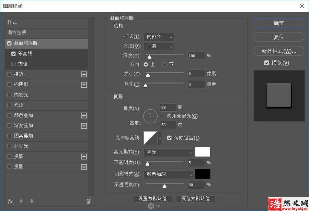Click the plus icon next to 内阴影
This screenshot has height=211, width=309.
(84, 85)
